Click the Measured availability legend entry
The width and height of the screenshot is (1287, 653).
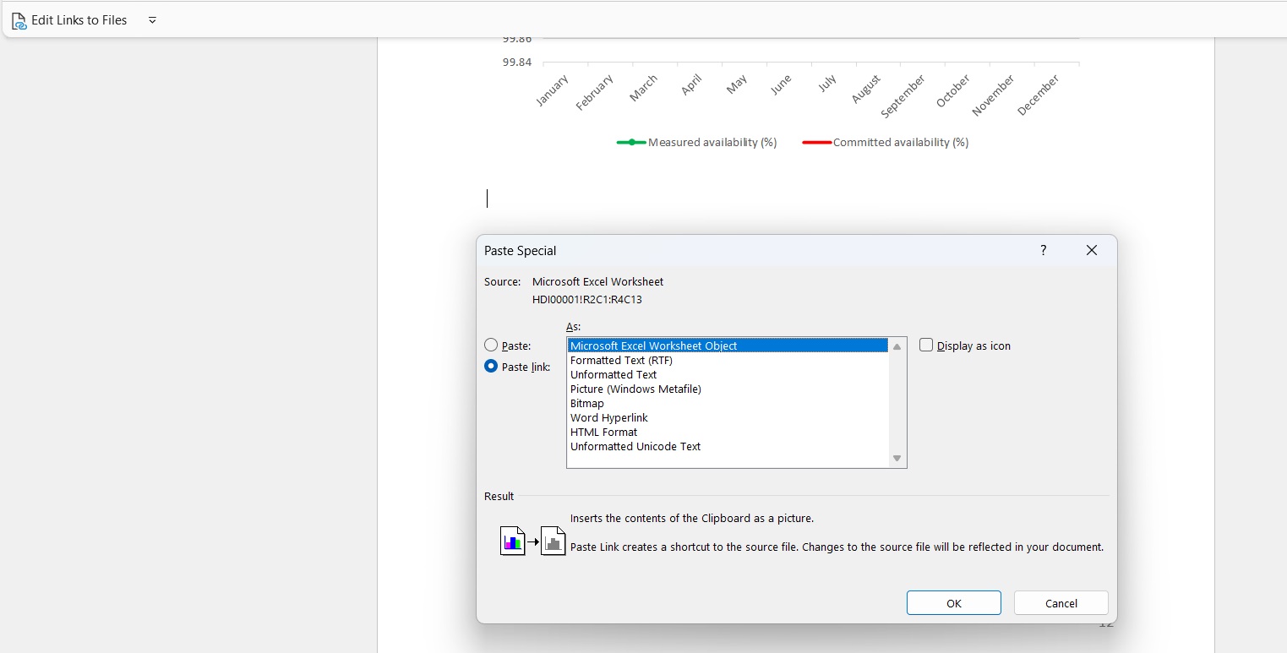[x=697, y=143]
